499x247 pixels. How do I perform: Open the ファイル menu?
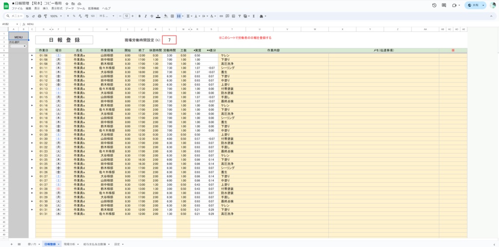pyautogui.click(x=17, y=8)
